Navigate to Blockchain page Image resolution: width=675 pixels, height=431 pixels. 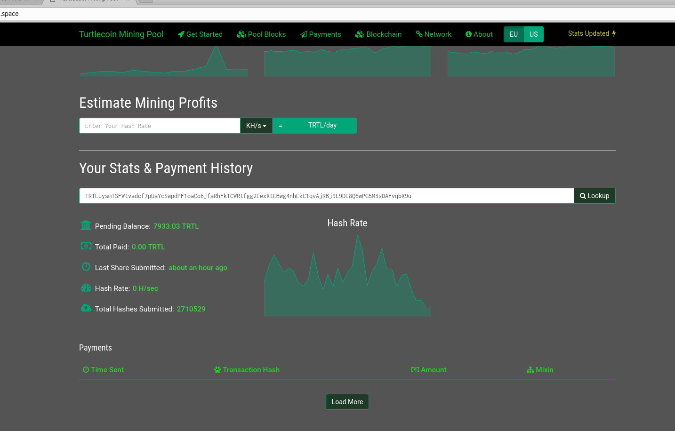[378, 34]
